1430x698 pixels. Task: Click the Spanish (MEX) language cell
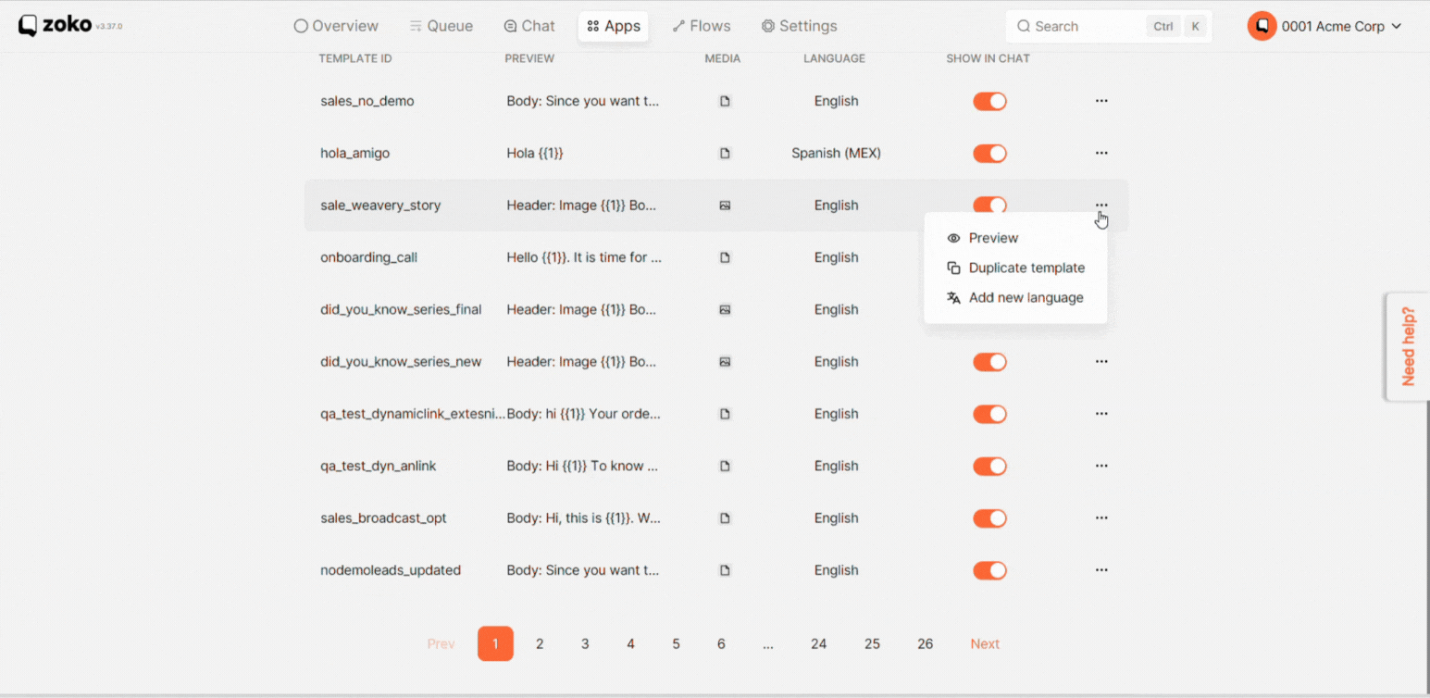pyautogui.click(x=836, y=153)
